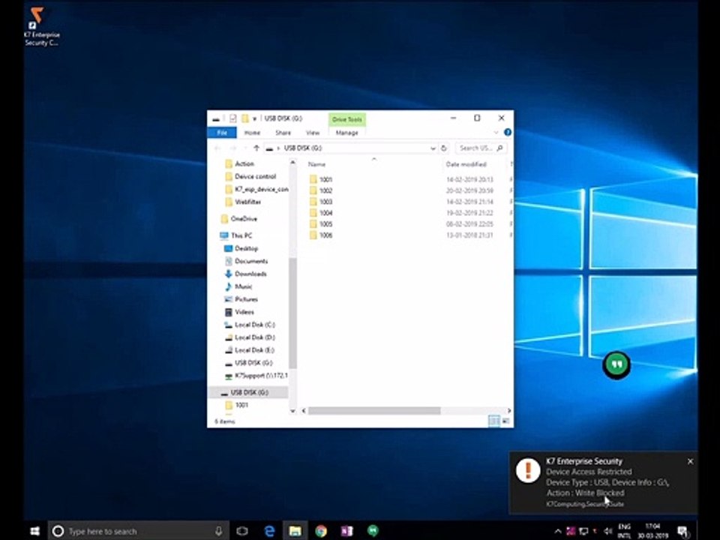Screen dimensions: 720x540
Task: Open the Windows Start menu
Action: (35, 531)
